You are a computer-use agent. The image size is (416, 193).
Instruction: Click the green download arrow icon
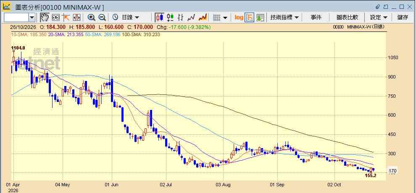pos(260,18)
